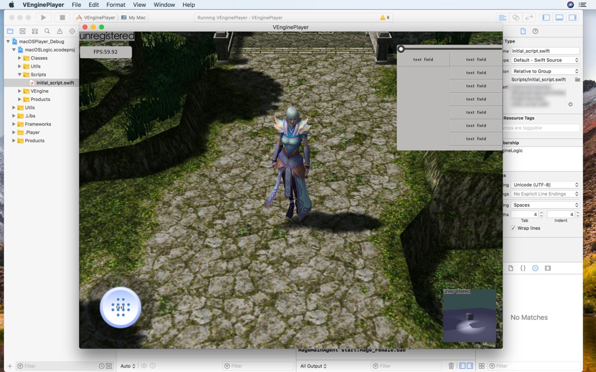
Task: Expand the Frameworks folder
Action: pos(14,124)
